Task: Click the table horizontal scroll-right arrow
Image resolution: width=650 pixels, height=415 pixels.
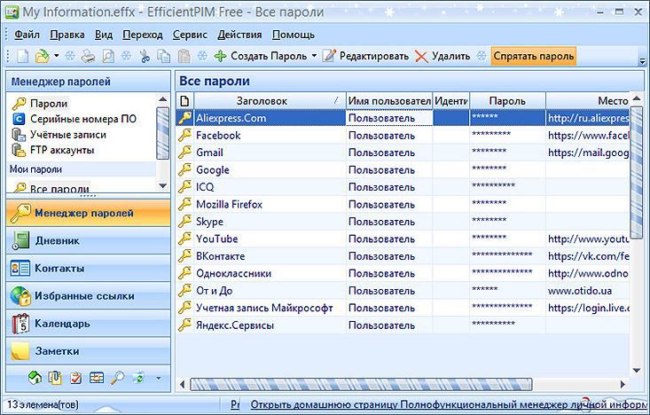Action: click(x=623, y=384)
